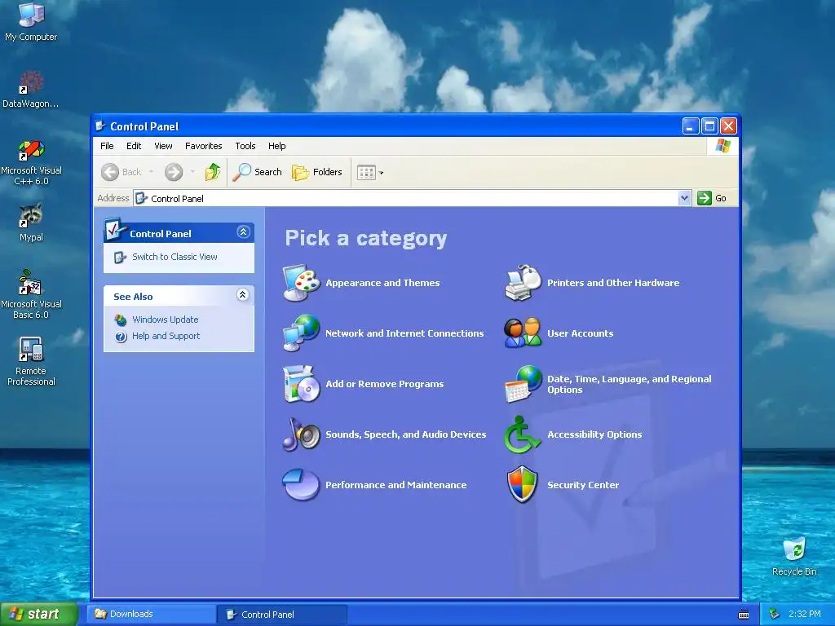Switch to Downloads taskbar window

click(x=151, y=615)
